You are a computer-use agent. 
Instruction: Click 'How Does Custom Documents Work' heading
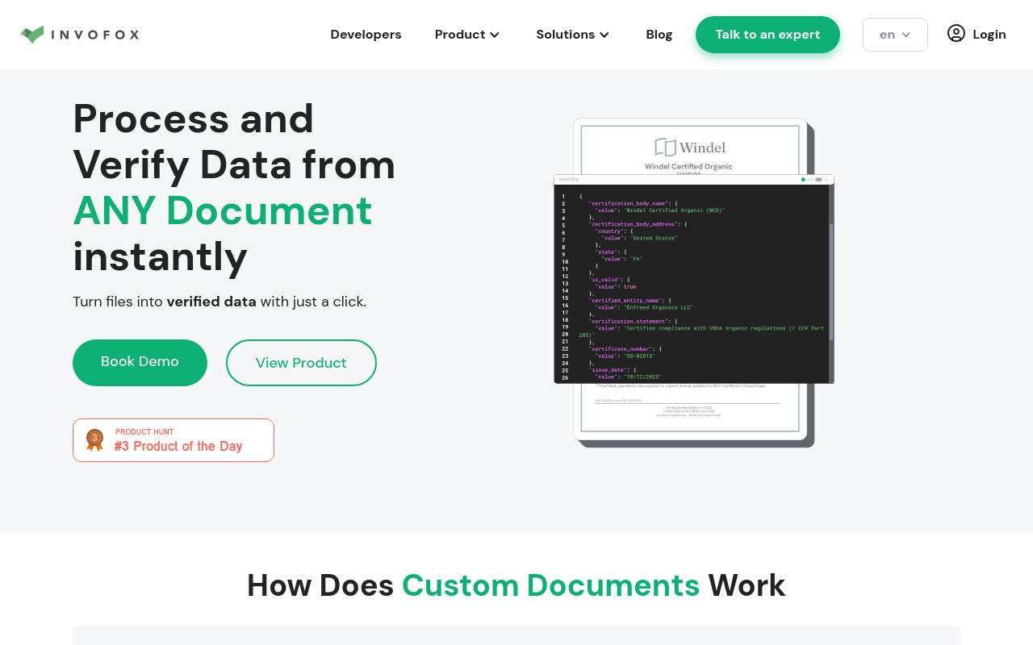point(516,585)
